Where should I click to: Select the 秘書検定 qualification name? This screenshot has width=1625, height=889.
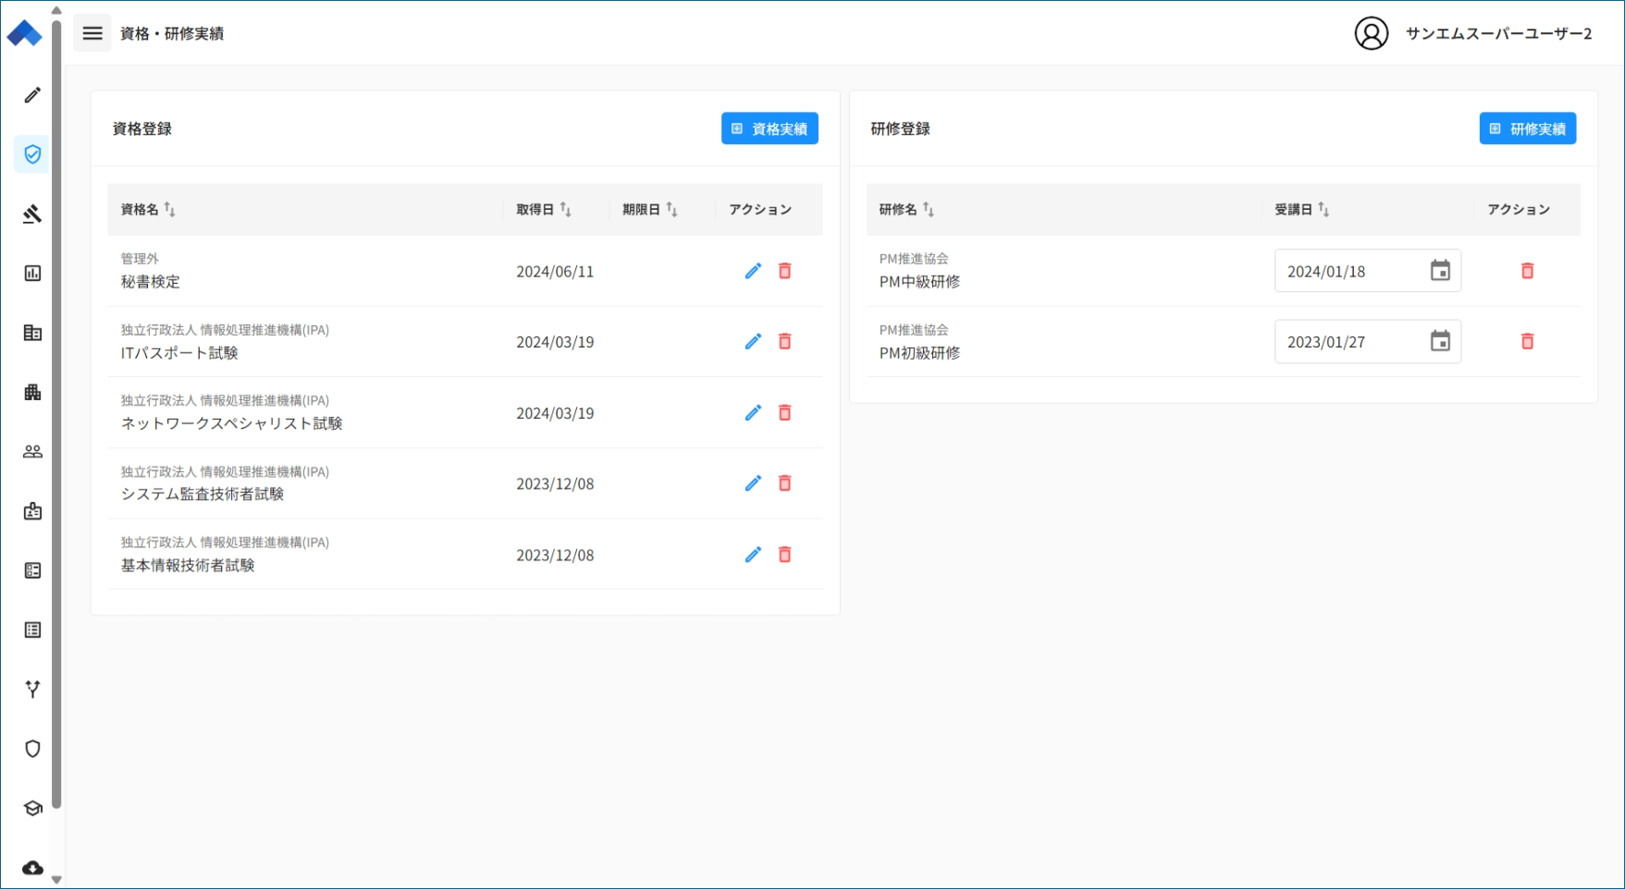coord(151,282)
